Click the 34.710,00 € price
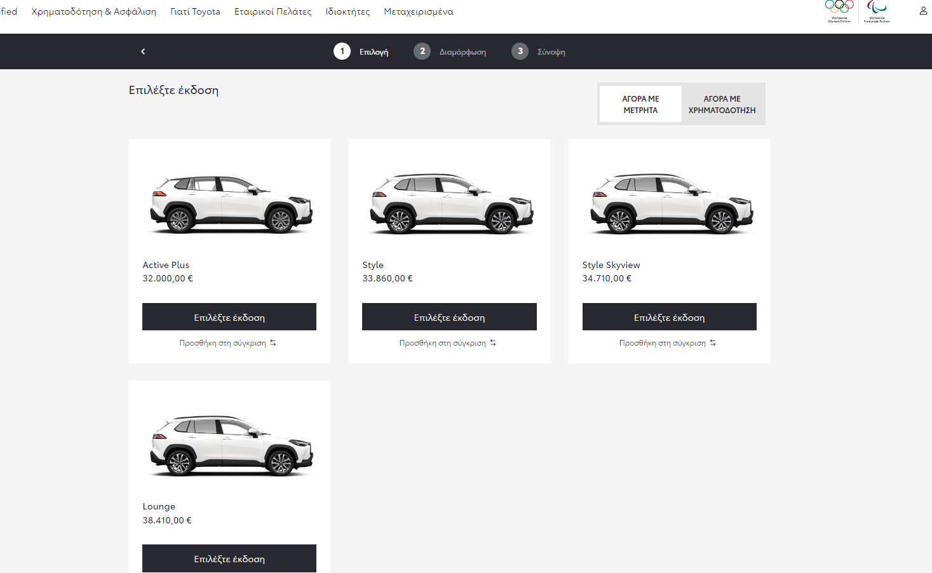Screen dimensions: 932x573 607,278
